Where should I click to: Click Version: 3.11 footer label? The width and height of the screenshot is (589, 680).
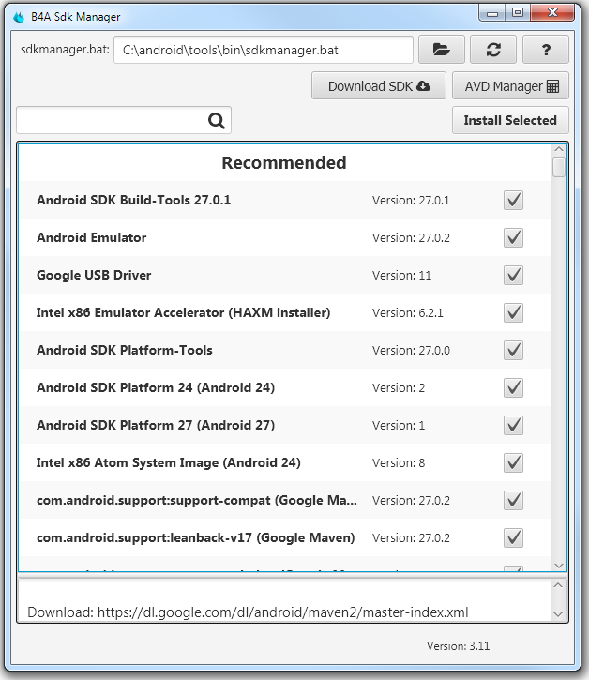(458, 646)
